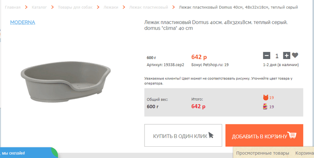This screenshot has height=158, width=314.
Task: Open the 'Корзина' tab at the bottom
Action: [x=304, y=153]
